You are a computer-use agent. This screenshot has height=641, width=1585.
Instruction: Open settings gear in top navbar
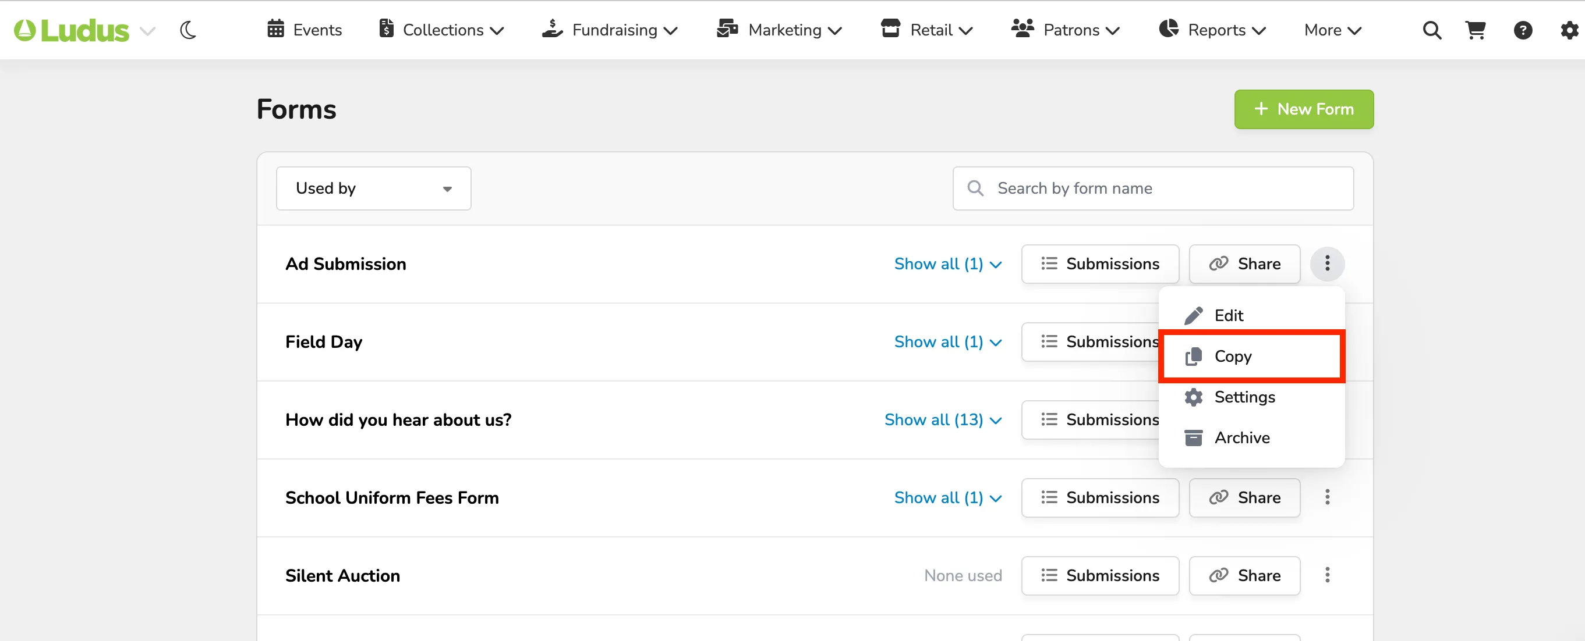point(1570,30)
